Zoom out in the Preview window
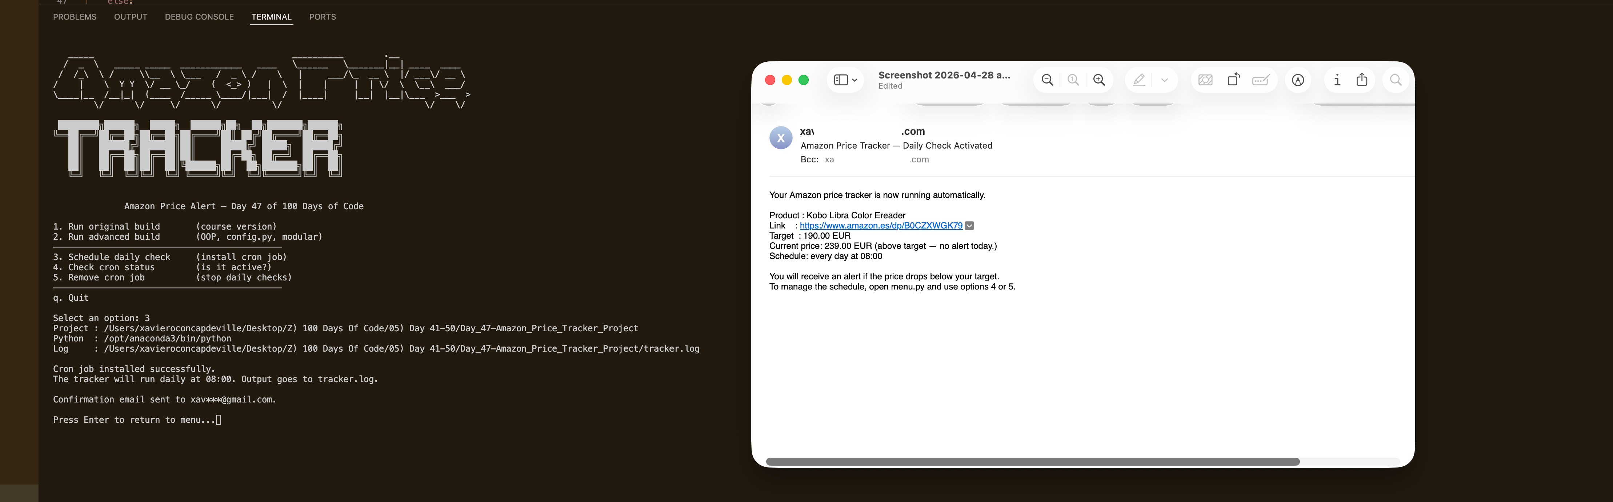The width and height of the screenshot is (1613, 502). click(1047, 80)
